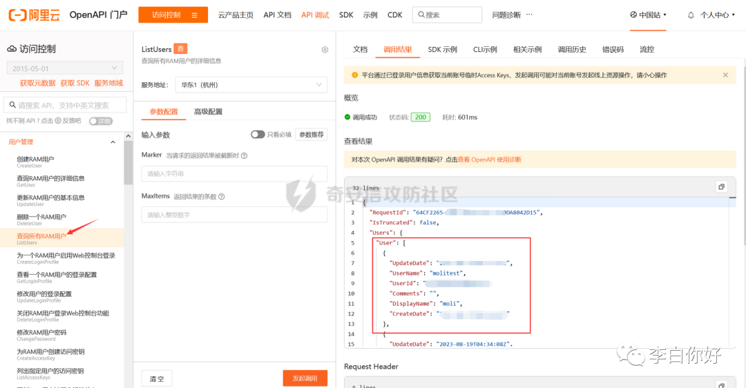Screen dimensions: 746x388
Task: Click the feedback smiley next to ListUsers
Action: click(325, 50)
